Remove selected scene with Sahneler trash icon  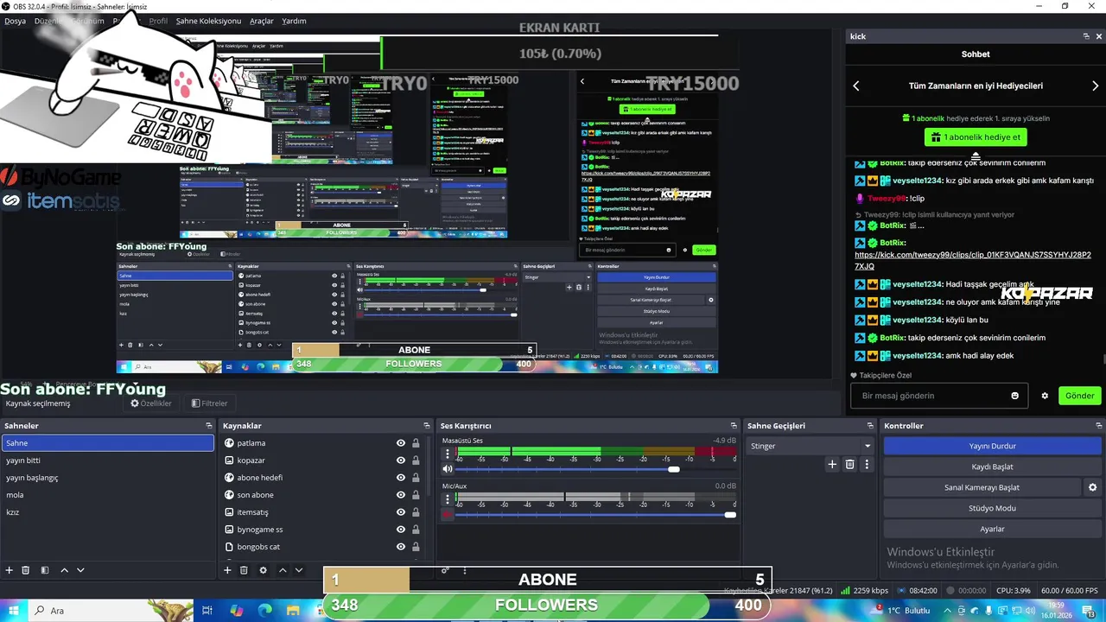point(26,570)
